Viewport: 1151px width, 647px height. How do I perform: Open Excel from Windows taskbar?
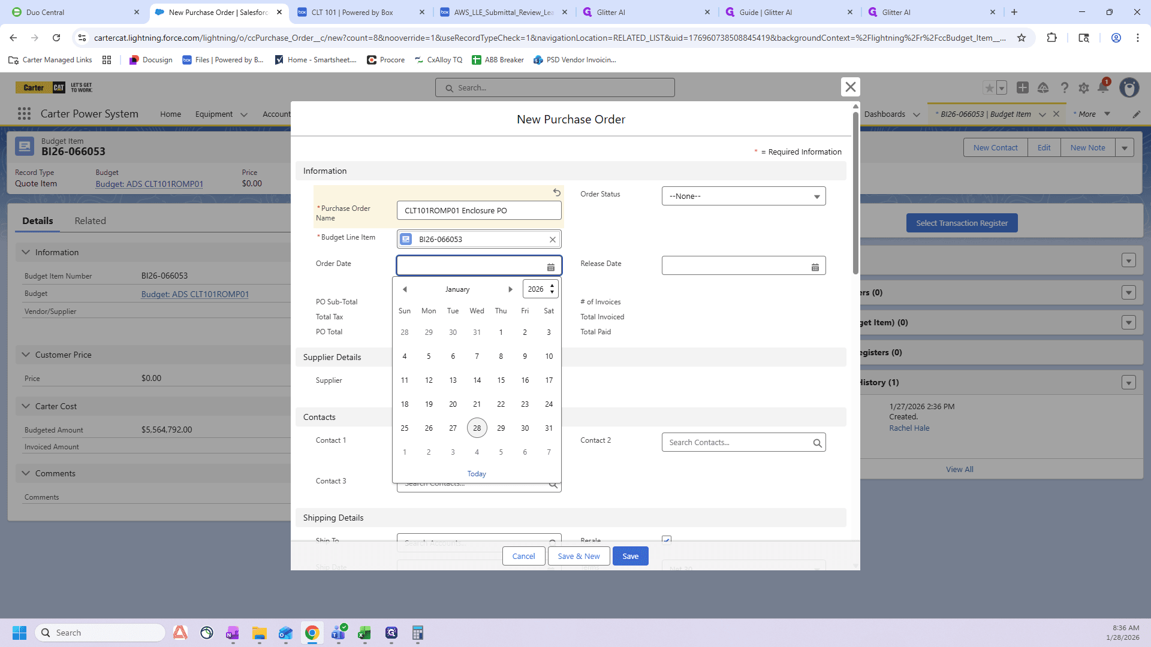(364, 633)
